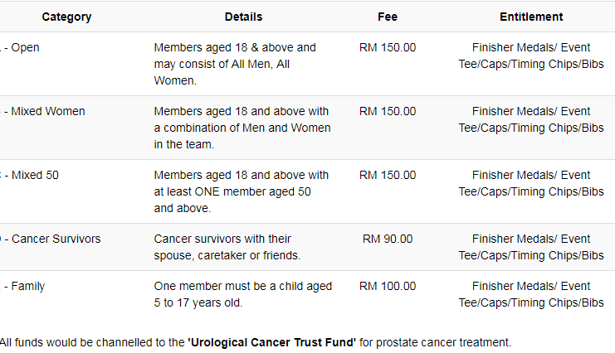The width and height of the screenshot is (615, 353).
Task: Click the All Men, All Women details
Action: click(235, 64)
